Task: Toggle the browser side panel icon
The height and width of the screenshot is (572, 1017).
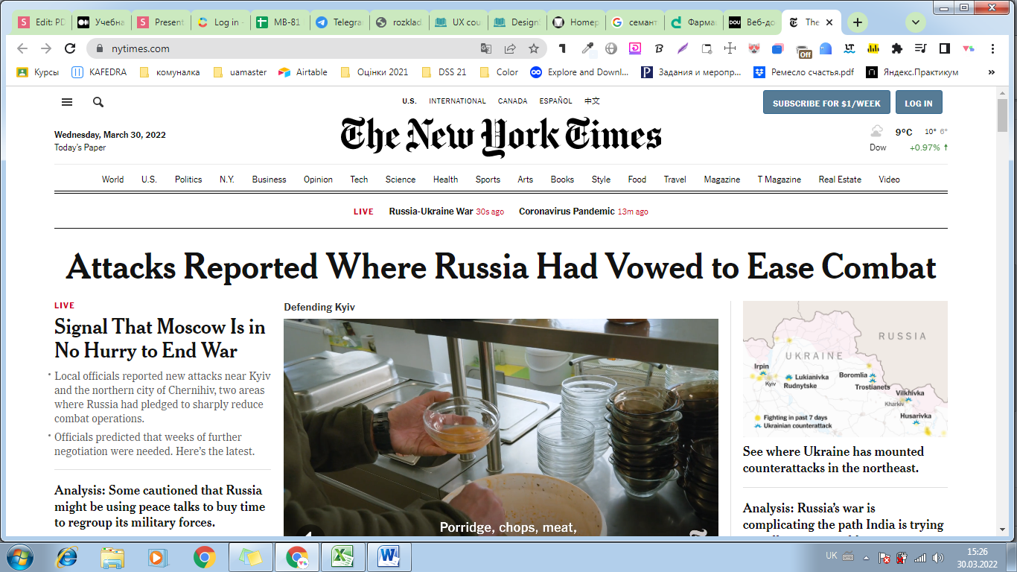Action: pos(944,48)
